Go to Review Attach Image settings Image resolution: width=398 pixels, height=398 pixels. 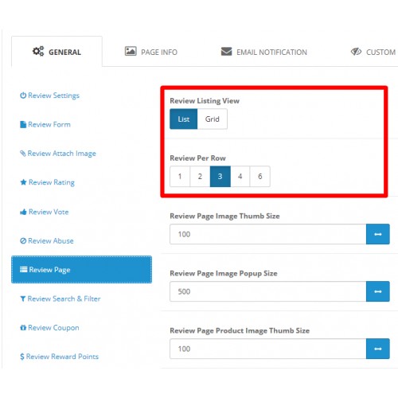pos(58,154)
